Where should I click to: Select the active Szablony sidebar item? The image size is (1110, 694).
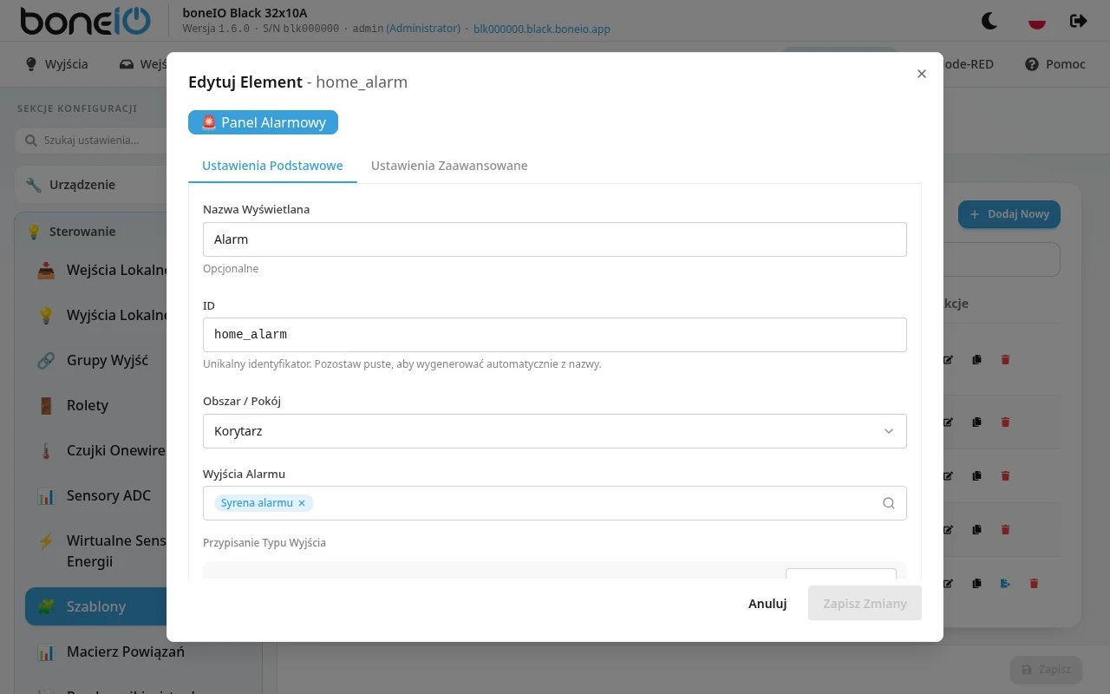pyautogui.click(x=95, y=606)
